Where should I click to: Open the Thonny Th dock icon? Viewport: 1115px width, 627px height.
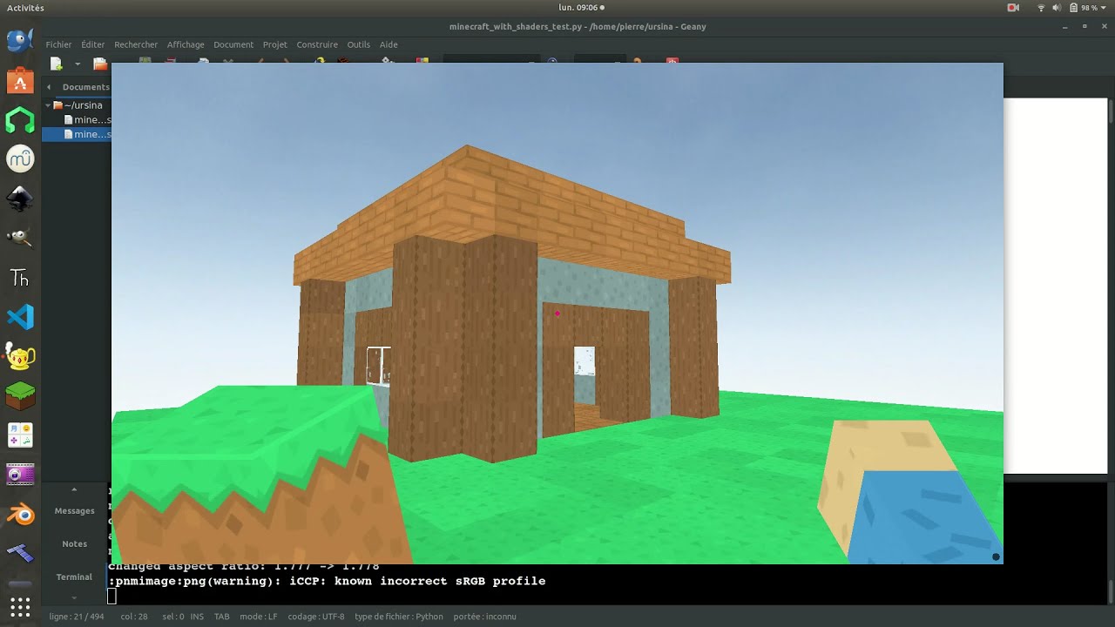pos(20,278)
